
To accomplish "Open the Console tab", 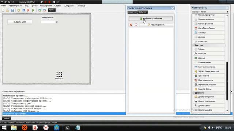I will pyautogui.click(x=6, y=118).
